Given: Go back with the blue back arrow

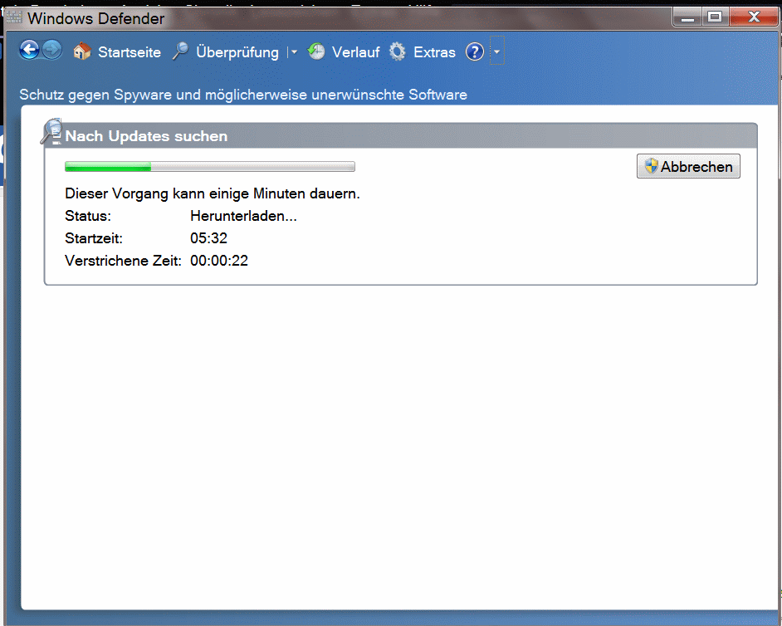Looking at the screenshot, I should coord(29,51).
